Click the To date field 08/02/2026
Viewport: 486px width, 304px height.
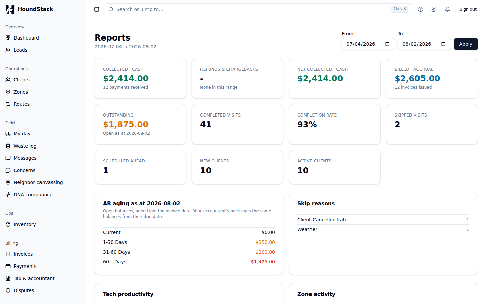[424, 44]
